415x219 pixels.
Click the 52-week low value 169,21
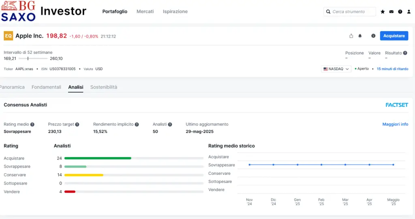click(x=10, y=58)
